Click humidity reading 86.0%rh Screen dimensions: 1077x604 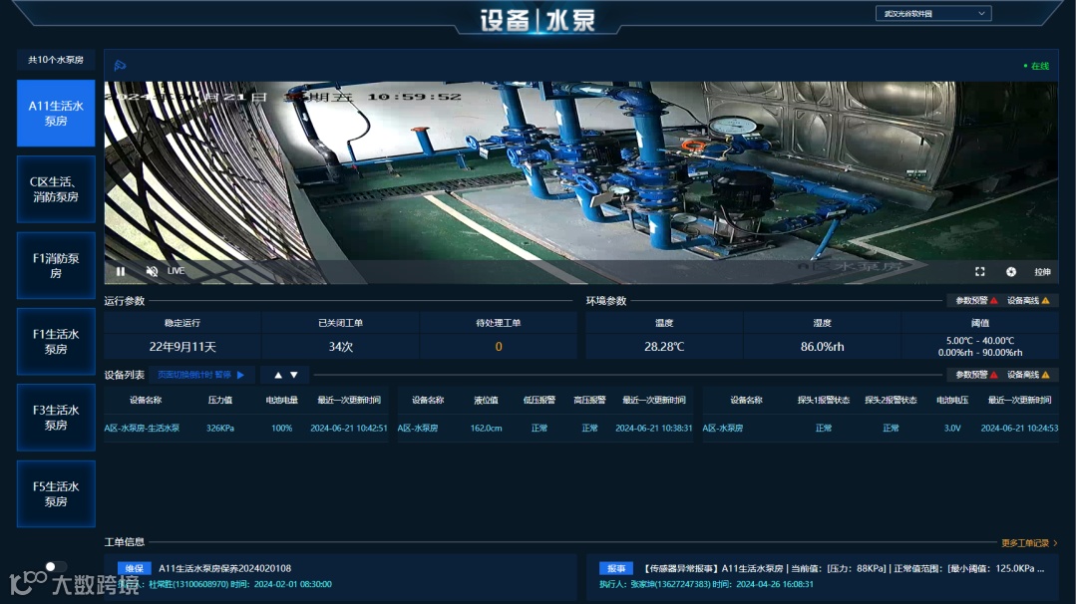(822, 347)
